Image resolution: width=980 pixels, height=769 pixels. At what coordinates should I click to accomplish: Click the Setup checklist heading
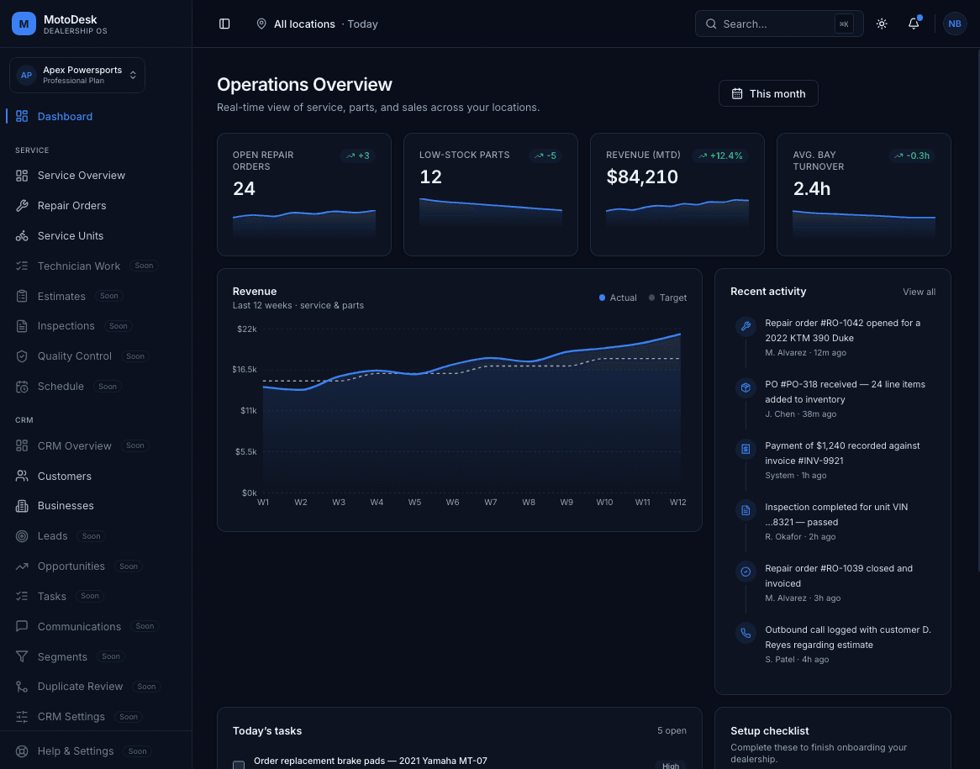[769, 731]
